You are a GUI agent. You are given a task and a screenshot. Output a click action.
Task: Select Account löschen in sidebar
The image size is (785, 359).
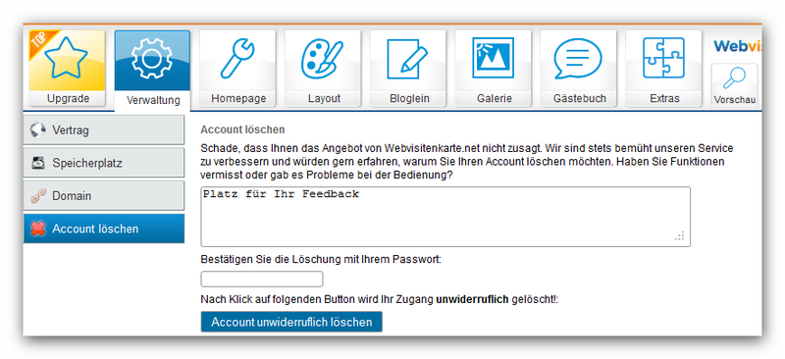coord(104,229)
